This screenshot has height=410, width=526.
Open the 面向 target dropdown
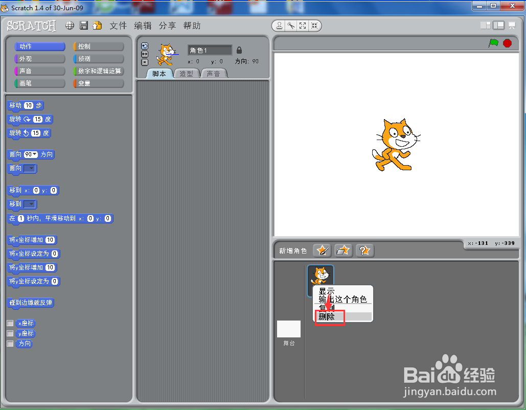[30, 168]
